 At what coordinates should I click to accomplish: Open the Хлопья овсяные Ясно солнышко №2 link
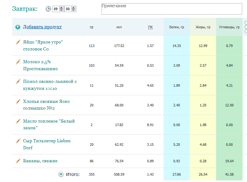coord(46,105)
